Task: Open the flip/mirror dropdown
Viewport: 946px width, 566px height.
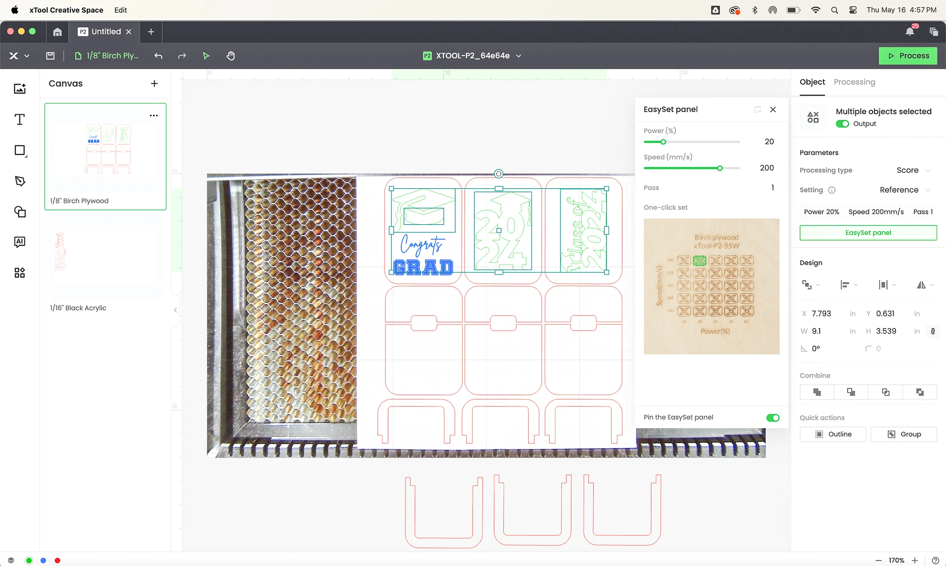Action: tap(925, 284)
